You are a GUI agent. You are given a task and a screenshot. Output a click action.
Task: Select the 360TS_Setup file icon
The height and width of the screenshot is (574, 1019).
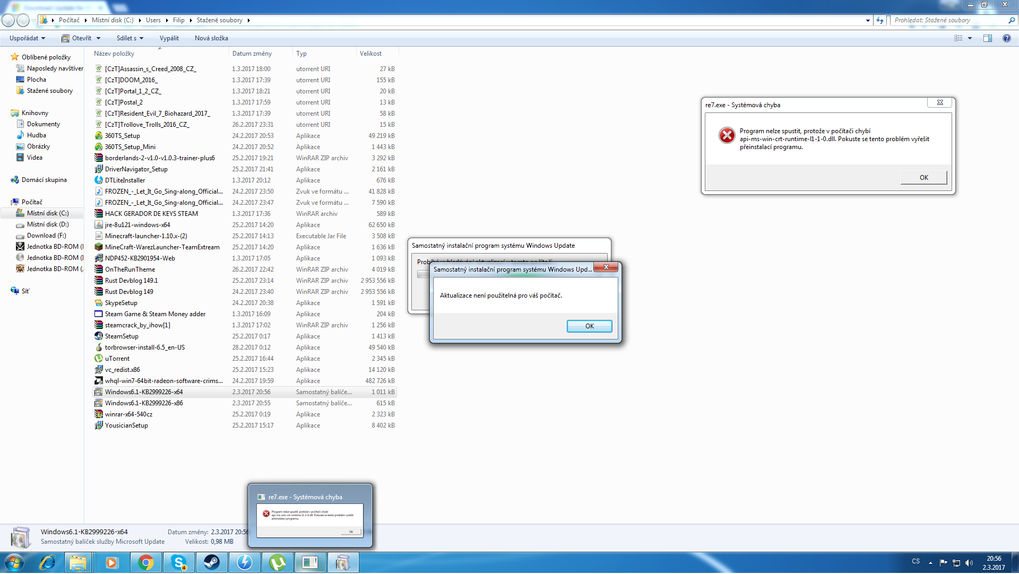pyautogui.click(x=99, y=136)
